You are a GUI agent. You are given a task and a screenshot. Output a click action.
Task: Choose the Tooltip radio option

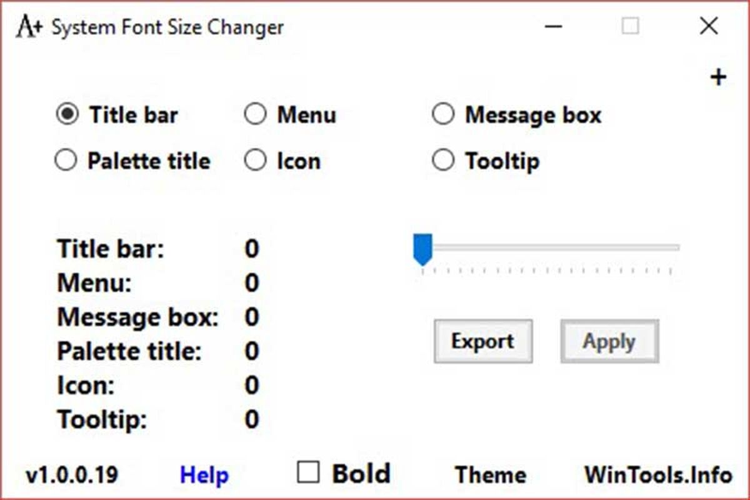[x=442, y=161]
